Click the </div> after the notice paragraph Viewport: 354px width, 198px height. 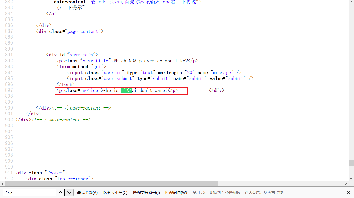217,90
